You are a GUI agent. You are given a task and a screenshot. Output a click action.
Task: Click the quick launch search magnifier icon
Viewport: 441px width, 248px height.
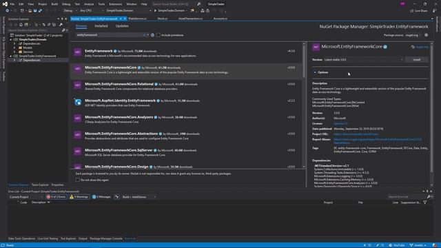coord(198,4)
